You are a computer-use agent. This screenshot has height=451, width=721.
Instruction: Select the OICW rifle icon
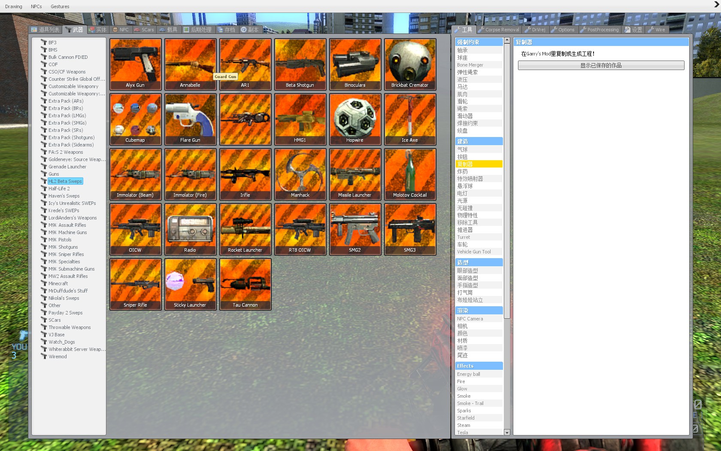[x=135, y=229]
